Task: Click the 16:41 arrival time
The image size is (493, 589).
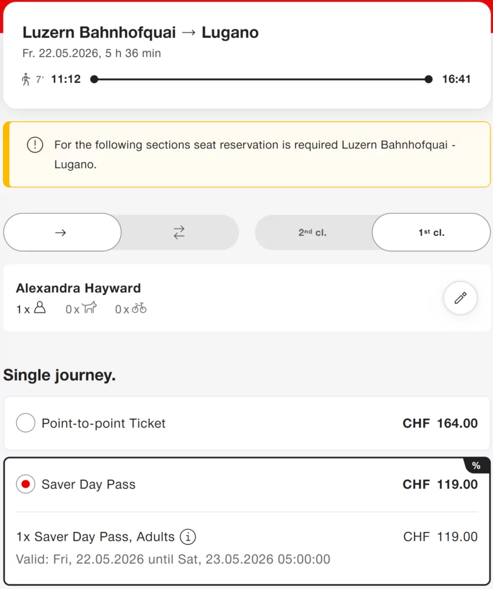Action: tap(456, 79)
